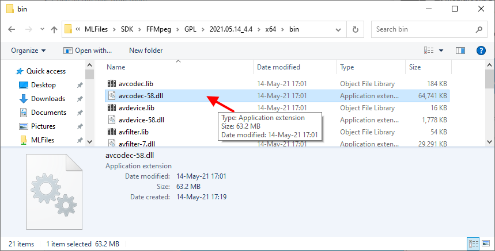Sort by Date modified column
The image size is (495, 251).
(278, 67)
